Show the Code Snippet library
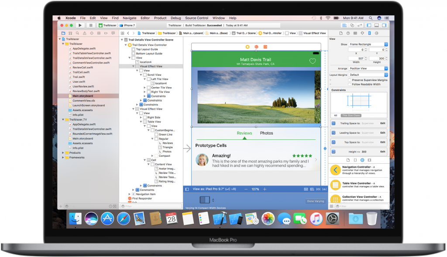The image size is (447, 257). 355,160
